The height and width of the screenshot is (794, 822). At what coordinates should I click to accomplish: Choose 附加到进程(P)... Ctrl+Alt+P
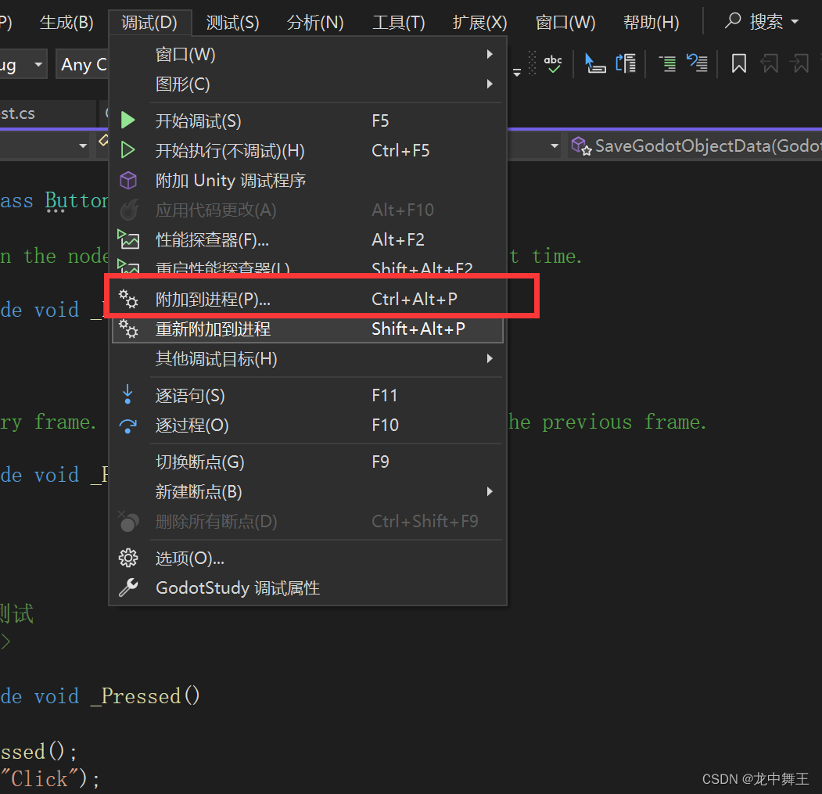tap(307, 300)
